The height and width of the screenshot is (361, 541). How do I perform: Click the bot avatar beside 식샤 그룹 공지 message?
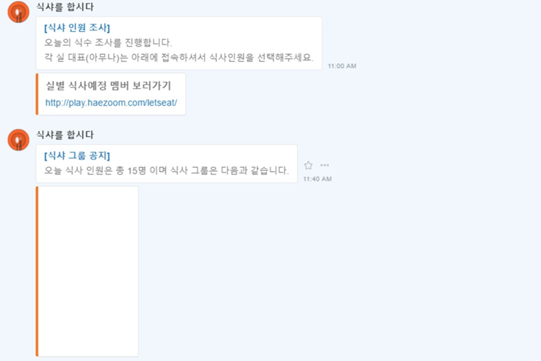pos(19,140)
